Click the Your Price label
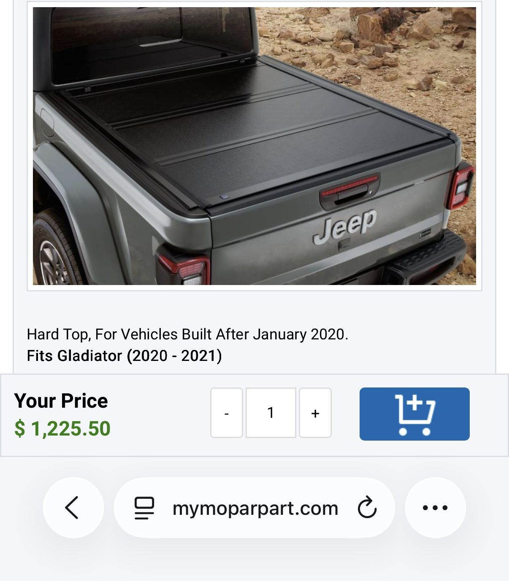Image resolution: width=509 pixels, height=581 pixels. coord(61,401)
